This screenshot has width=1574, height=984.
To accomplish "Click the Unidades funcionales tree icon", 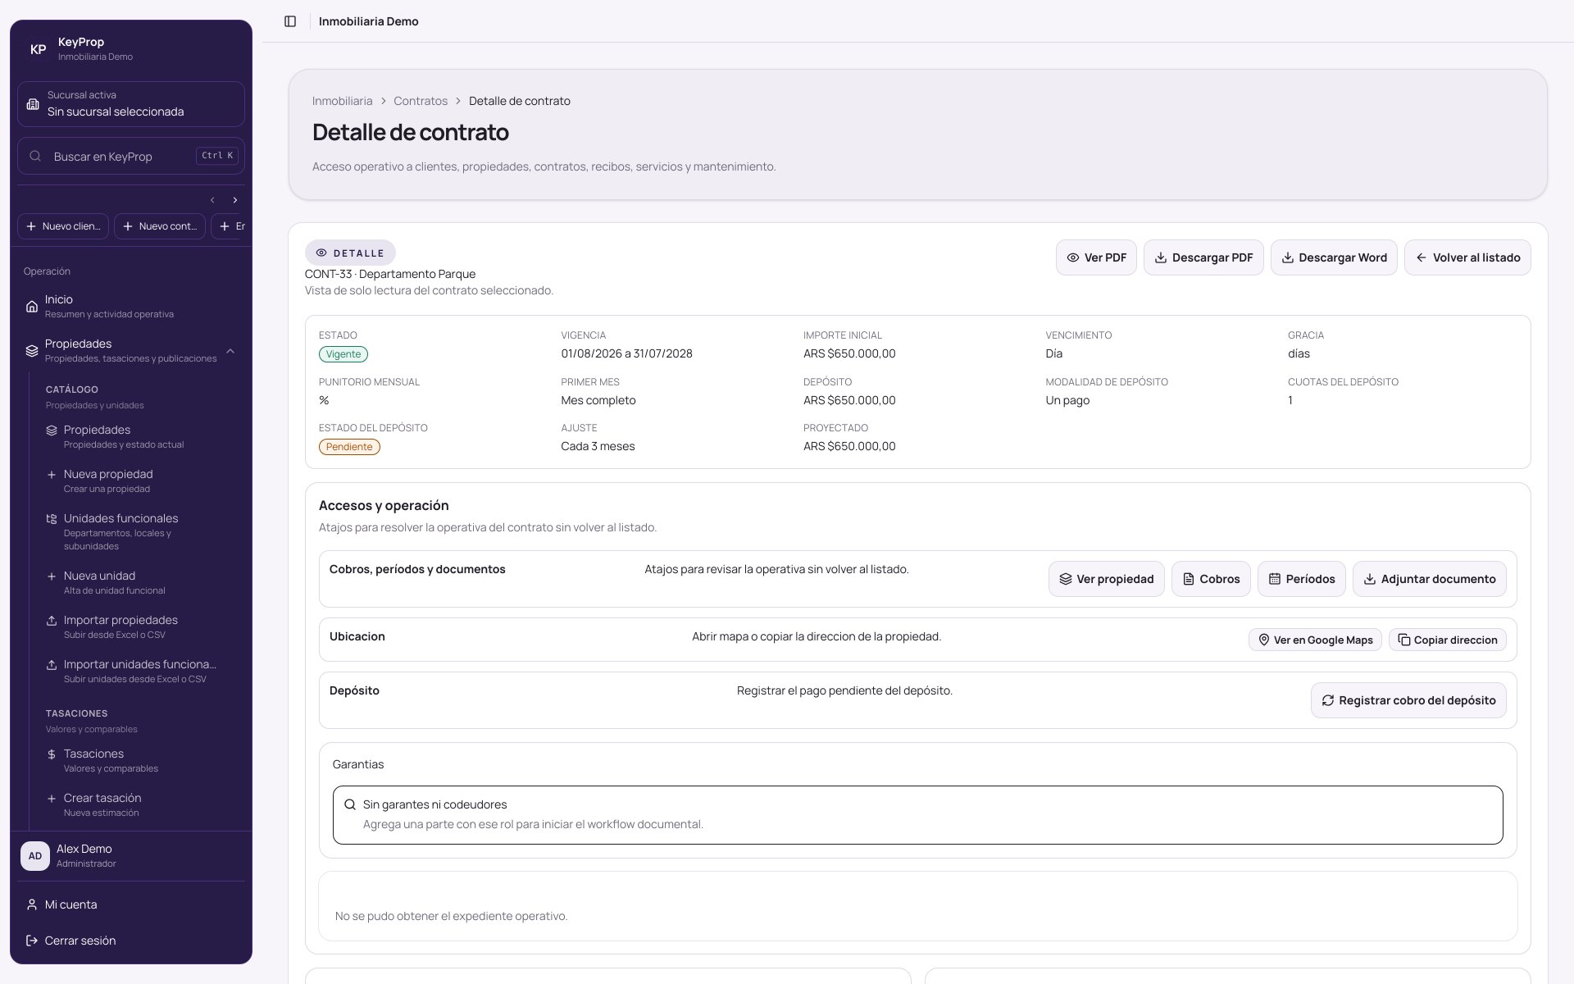I will (52, 519).
